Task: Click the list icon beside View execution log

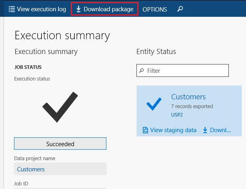Action: (12, 9)
